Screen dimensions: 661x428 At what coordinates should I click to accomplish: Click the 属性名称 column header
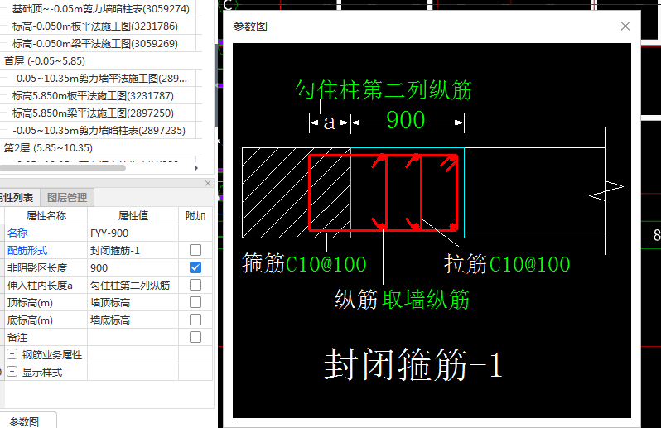(46, 216)
